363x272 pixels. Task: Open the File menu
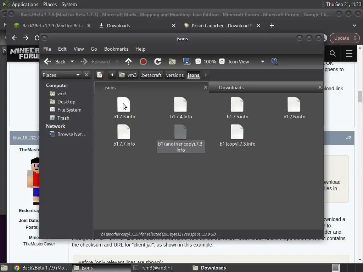click(47, 49)
